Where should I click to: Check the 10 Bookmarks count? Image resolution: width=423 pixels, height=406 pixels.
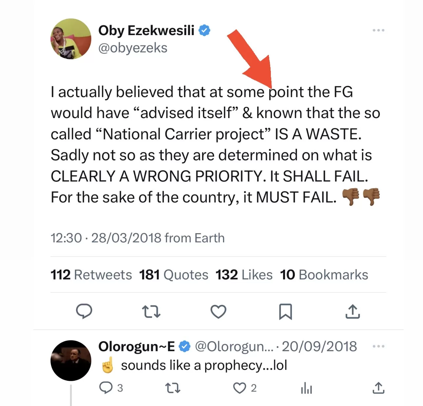(x=324, y=275)
